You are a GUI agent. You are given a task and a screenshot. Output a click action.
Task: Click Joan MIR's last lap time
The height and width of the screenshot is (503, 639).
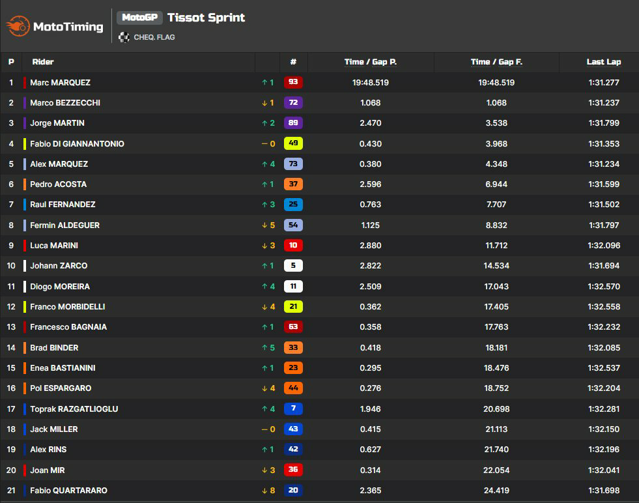click(604, 470)
